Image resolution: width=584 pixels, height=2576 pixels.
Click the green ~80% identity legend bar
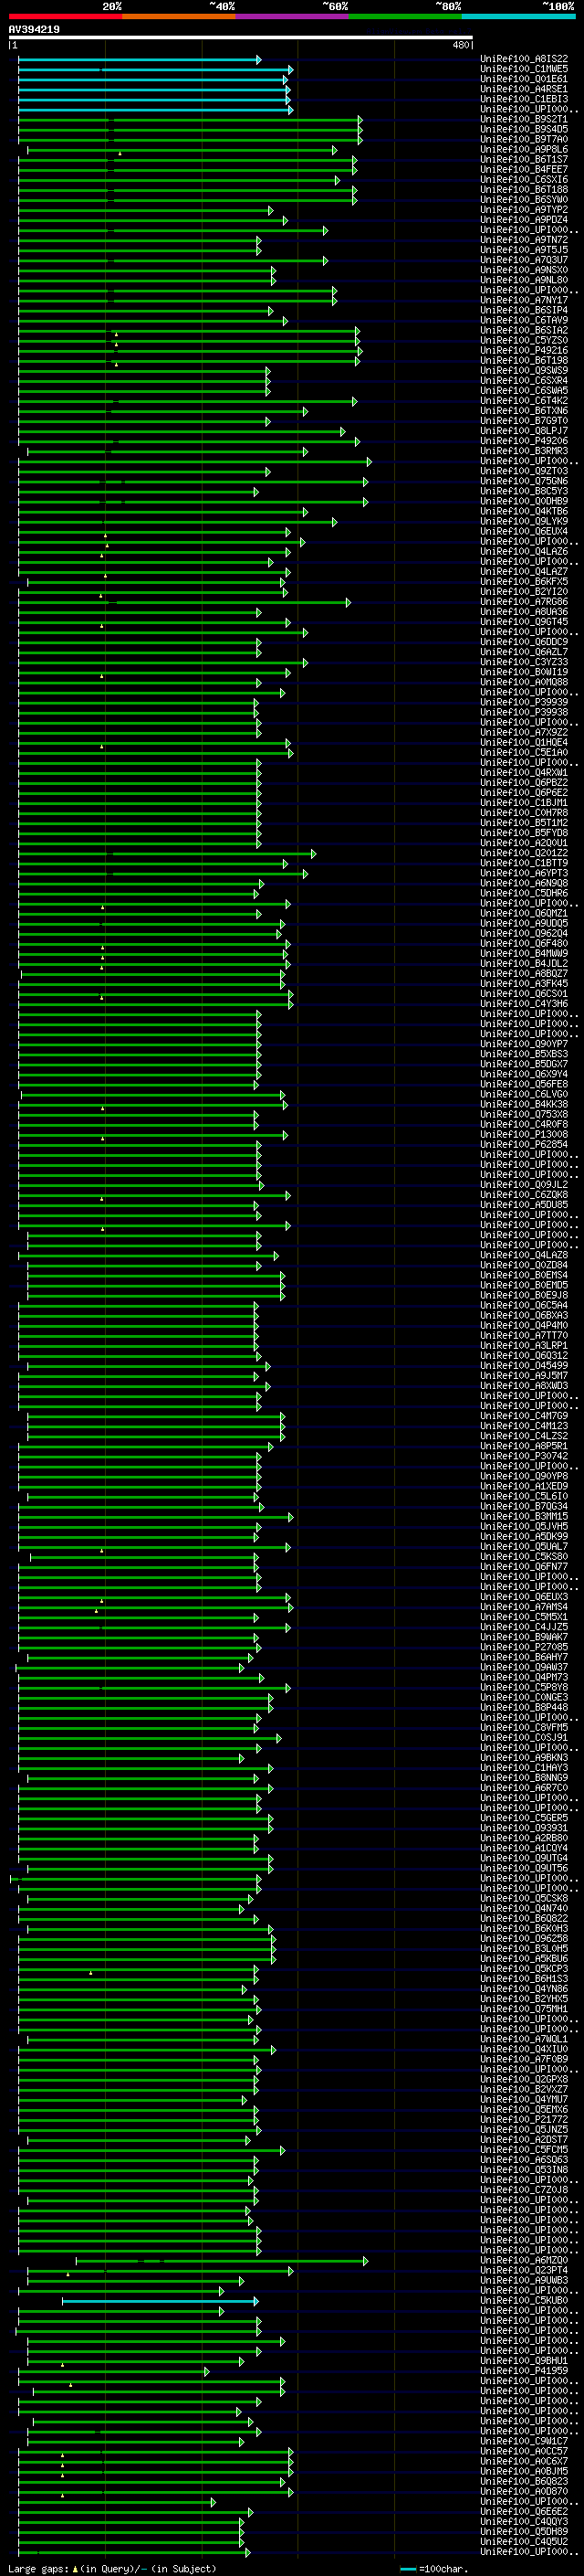[x=405, y=16]
